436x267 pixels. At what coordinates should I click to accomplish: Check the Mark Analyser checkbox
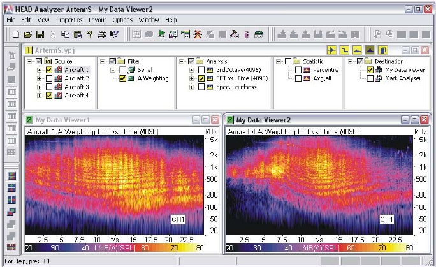point(370,78)
